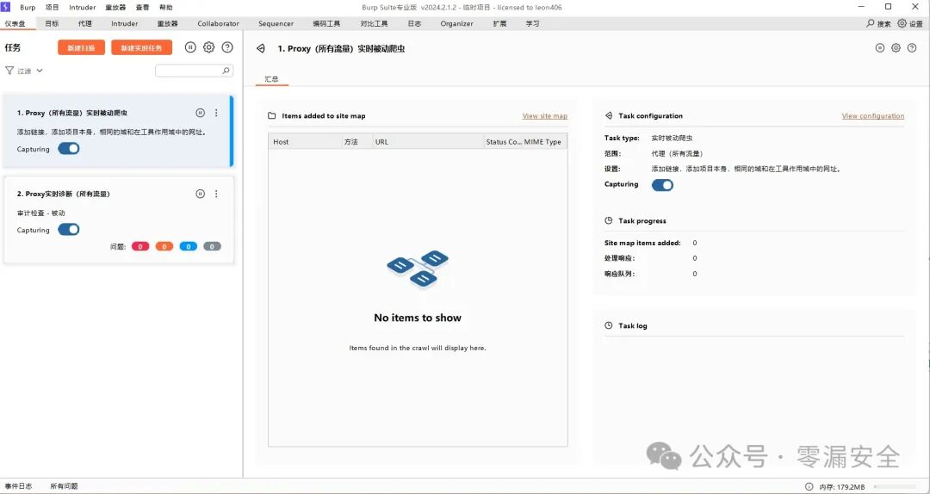
Task: Sort table by MIME Type column
Action: click(544, 142)
